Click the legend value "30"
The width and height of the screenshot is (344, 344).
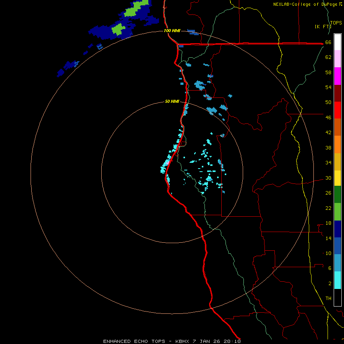point(328,178)
